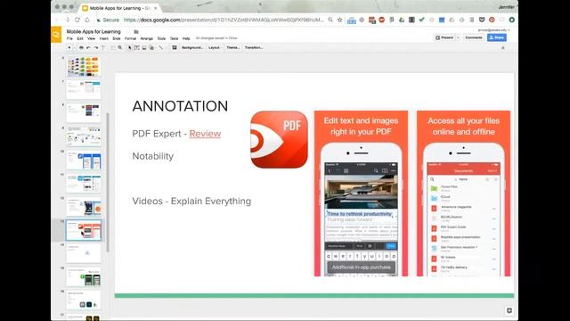Click the filmstrip vertical scrollbar
The width and height of the screenshot is (570, 321).
(x=108, y=182)
